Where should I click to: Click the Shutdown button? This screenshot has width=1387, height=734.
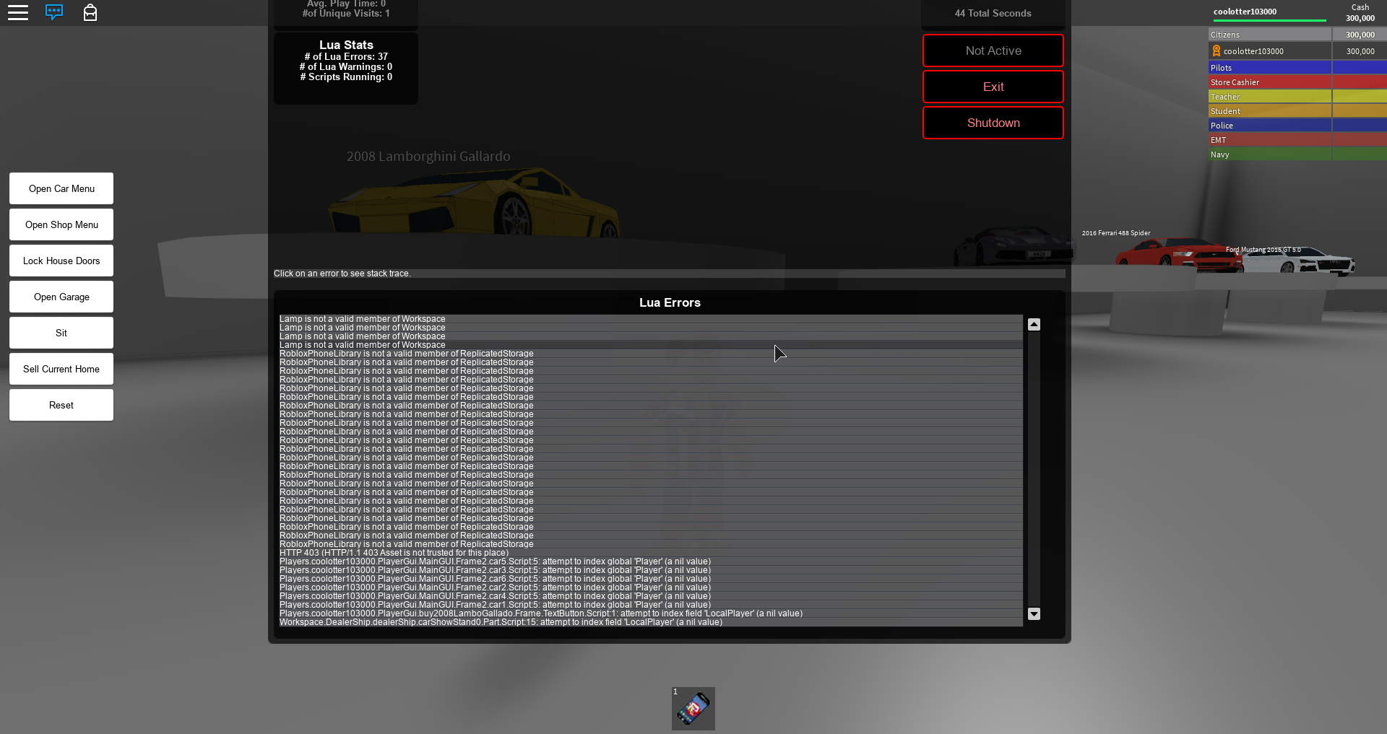993,123
